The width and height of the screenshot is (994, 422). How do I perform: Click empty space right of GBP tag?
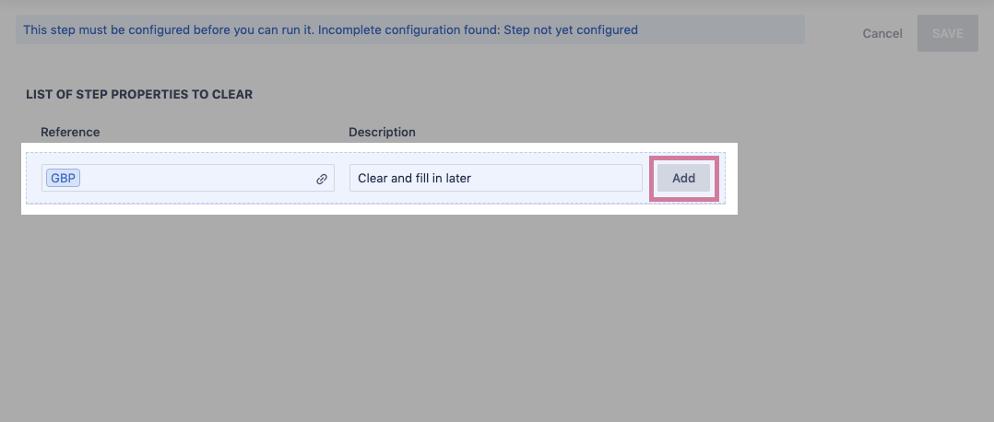tap(194, 178)
